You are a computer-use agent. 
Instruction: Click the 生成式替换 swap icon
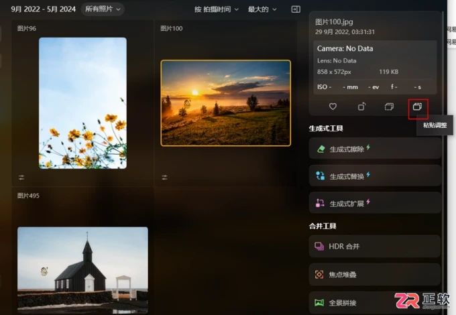[320, 176]
